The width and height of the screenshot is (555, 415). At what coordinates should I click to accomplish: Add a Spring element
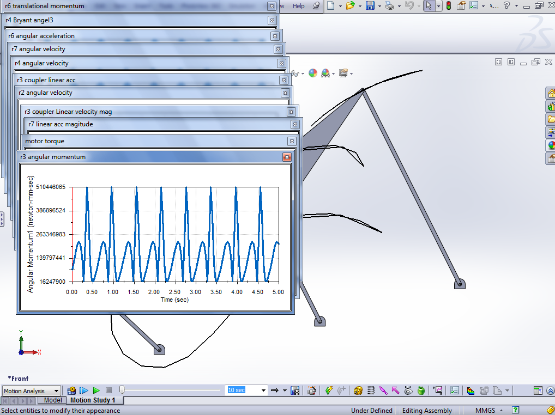pos(371,390)
